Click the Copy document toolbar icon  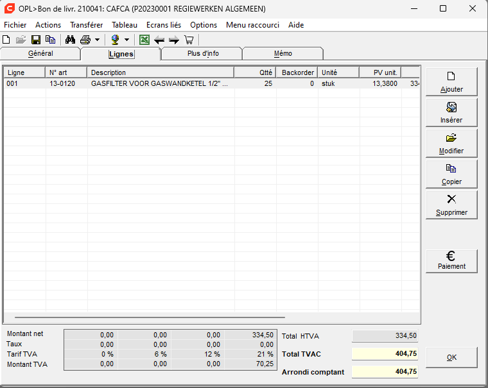(51, 40)
